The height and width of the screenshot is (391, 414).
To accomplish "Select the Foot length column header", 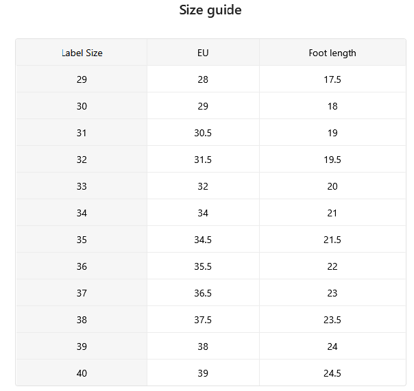I will click(x=332, y=53).
